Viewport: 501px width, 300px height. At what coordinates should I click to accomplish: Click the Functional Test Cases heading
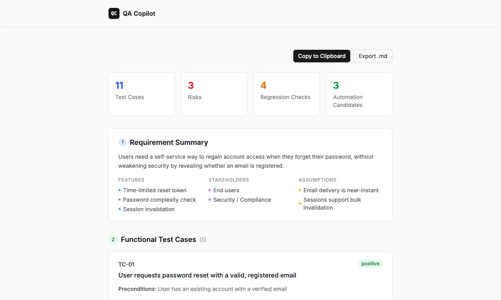[x=159, y=240]
